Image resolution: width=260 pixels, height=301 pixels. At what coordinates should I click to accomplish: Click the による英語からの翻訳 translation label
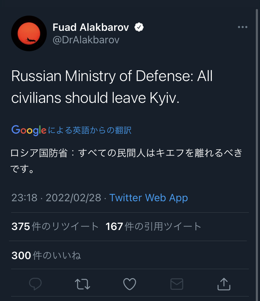pyautogui.click(x=90, y=130)
